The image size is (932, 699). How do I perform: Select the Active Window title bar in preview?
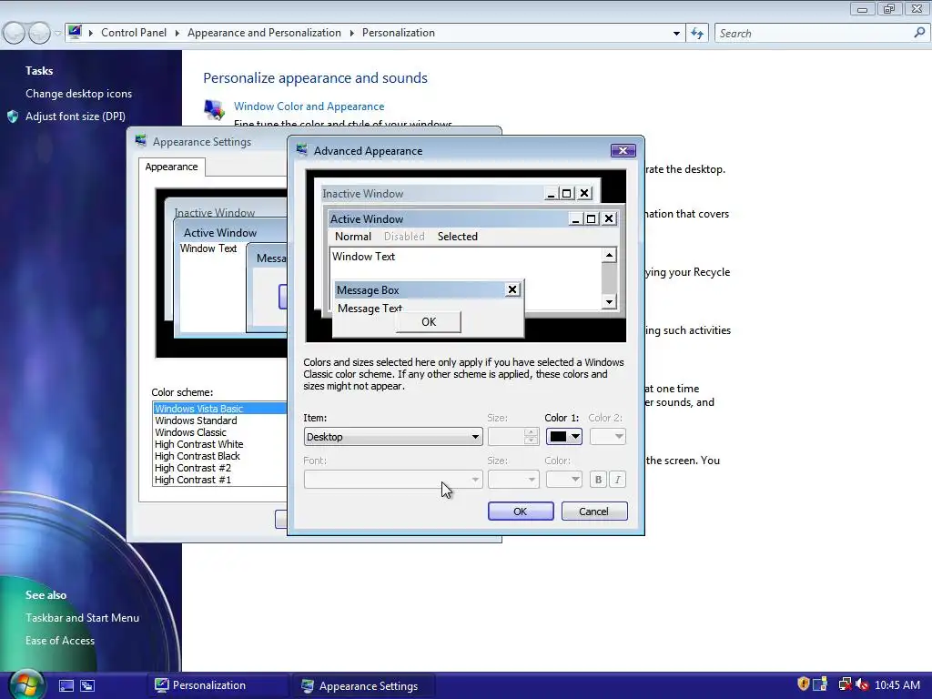click(472, 218)
